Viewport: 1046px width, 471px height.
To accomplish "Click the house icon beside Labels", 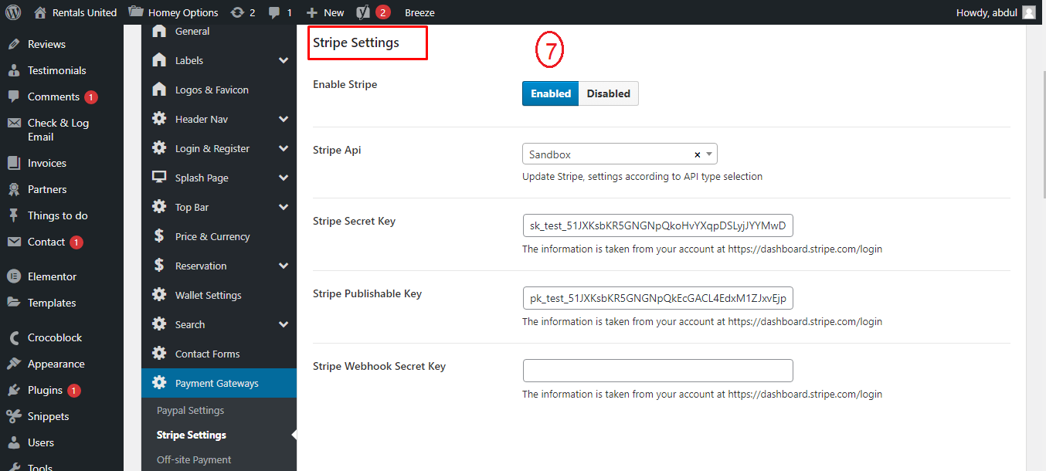I will 159,60.
